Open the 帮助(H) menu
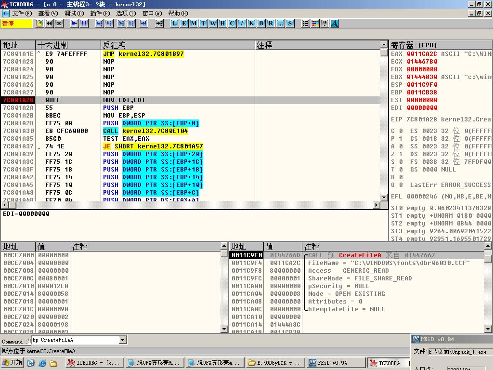The image size is (493, 370). click(178, 13)
